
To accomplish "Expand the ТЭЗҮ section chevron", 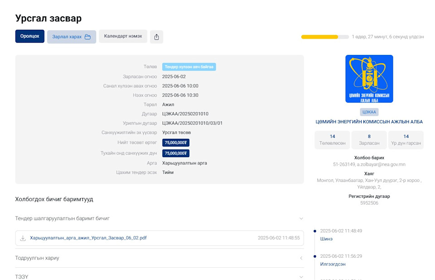I will pos(301,277).
